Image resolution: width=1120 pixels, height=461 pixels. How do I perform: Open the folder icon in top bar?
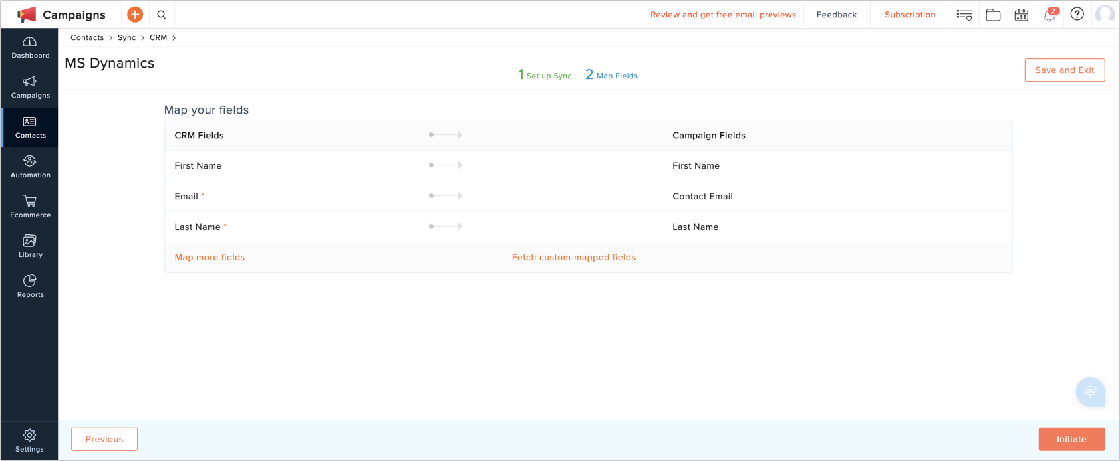pyautogui.click(x=993, y=15)
